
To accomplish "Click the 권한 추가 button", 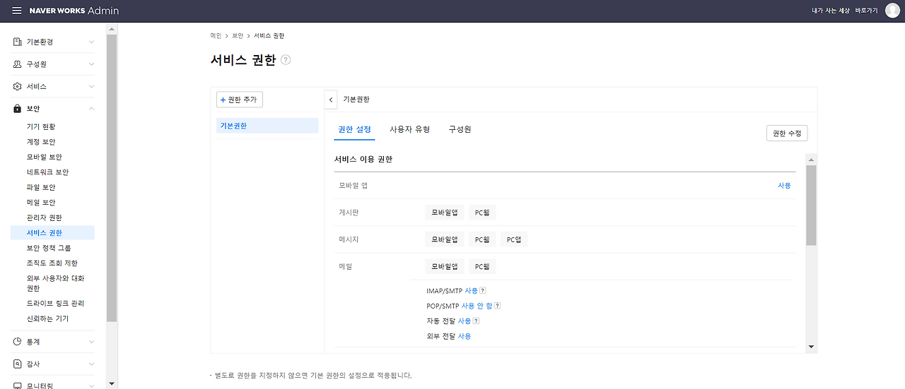I will [240, 100].
